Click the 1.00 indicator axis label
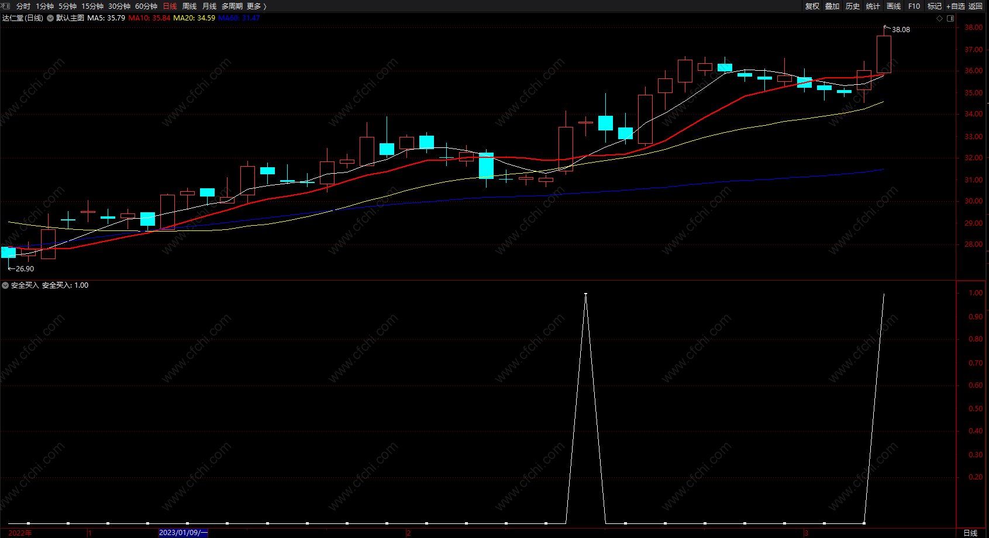 pos(976,293)
